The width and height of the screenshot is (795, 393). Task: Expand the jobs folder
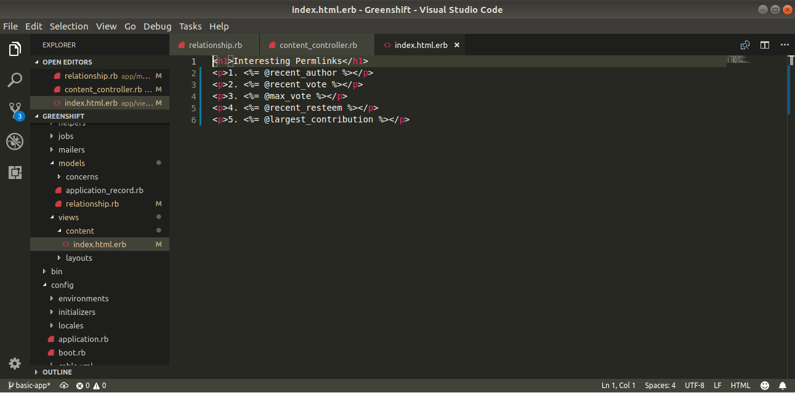100,136
